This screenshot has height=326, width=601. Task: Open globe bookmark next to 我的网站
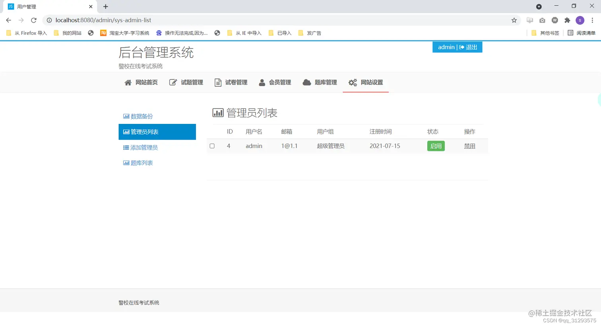click(91, 33)
